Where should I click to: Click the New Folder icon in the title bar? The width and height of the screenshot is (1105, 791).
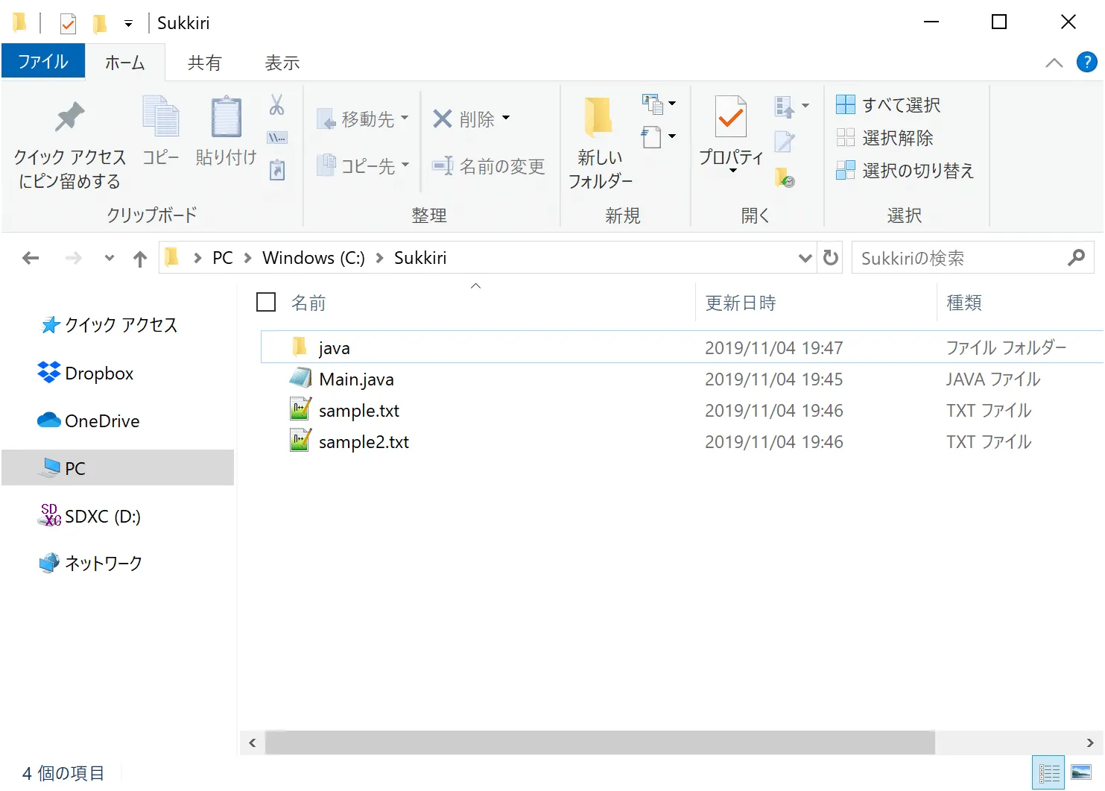(99, 24)
